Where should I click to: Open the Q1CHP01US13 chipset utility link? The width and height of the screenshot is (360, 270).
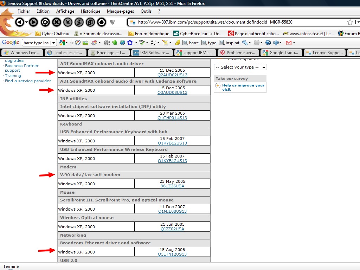pyautogui.click(x=172, y=118)
